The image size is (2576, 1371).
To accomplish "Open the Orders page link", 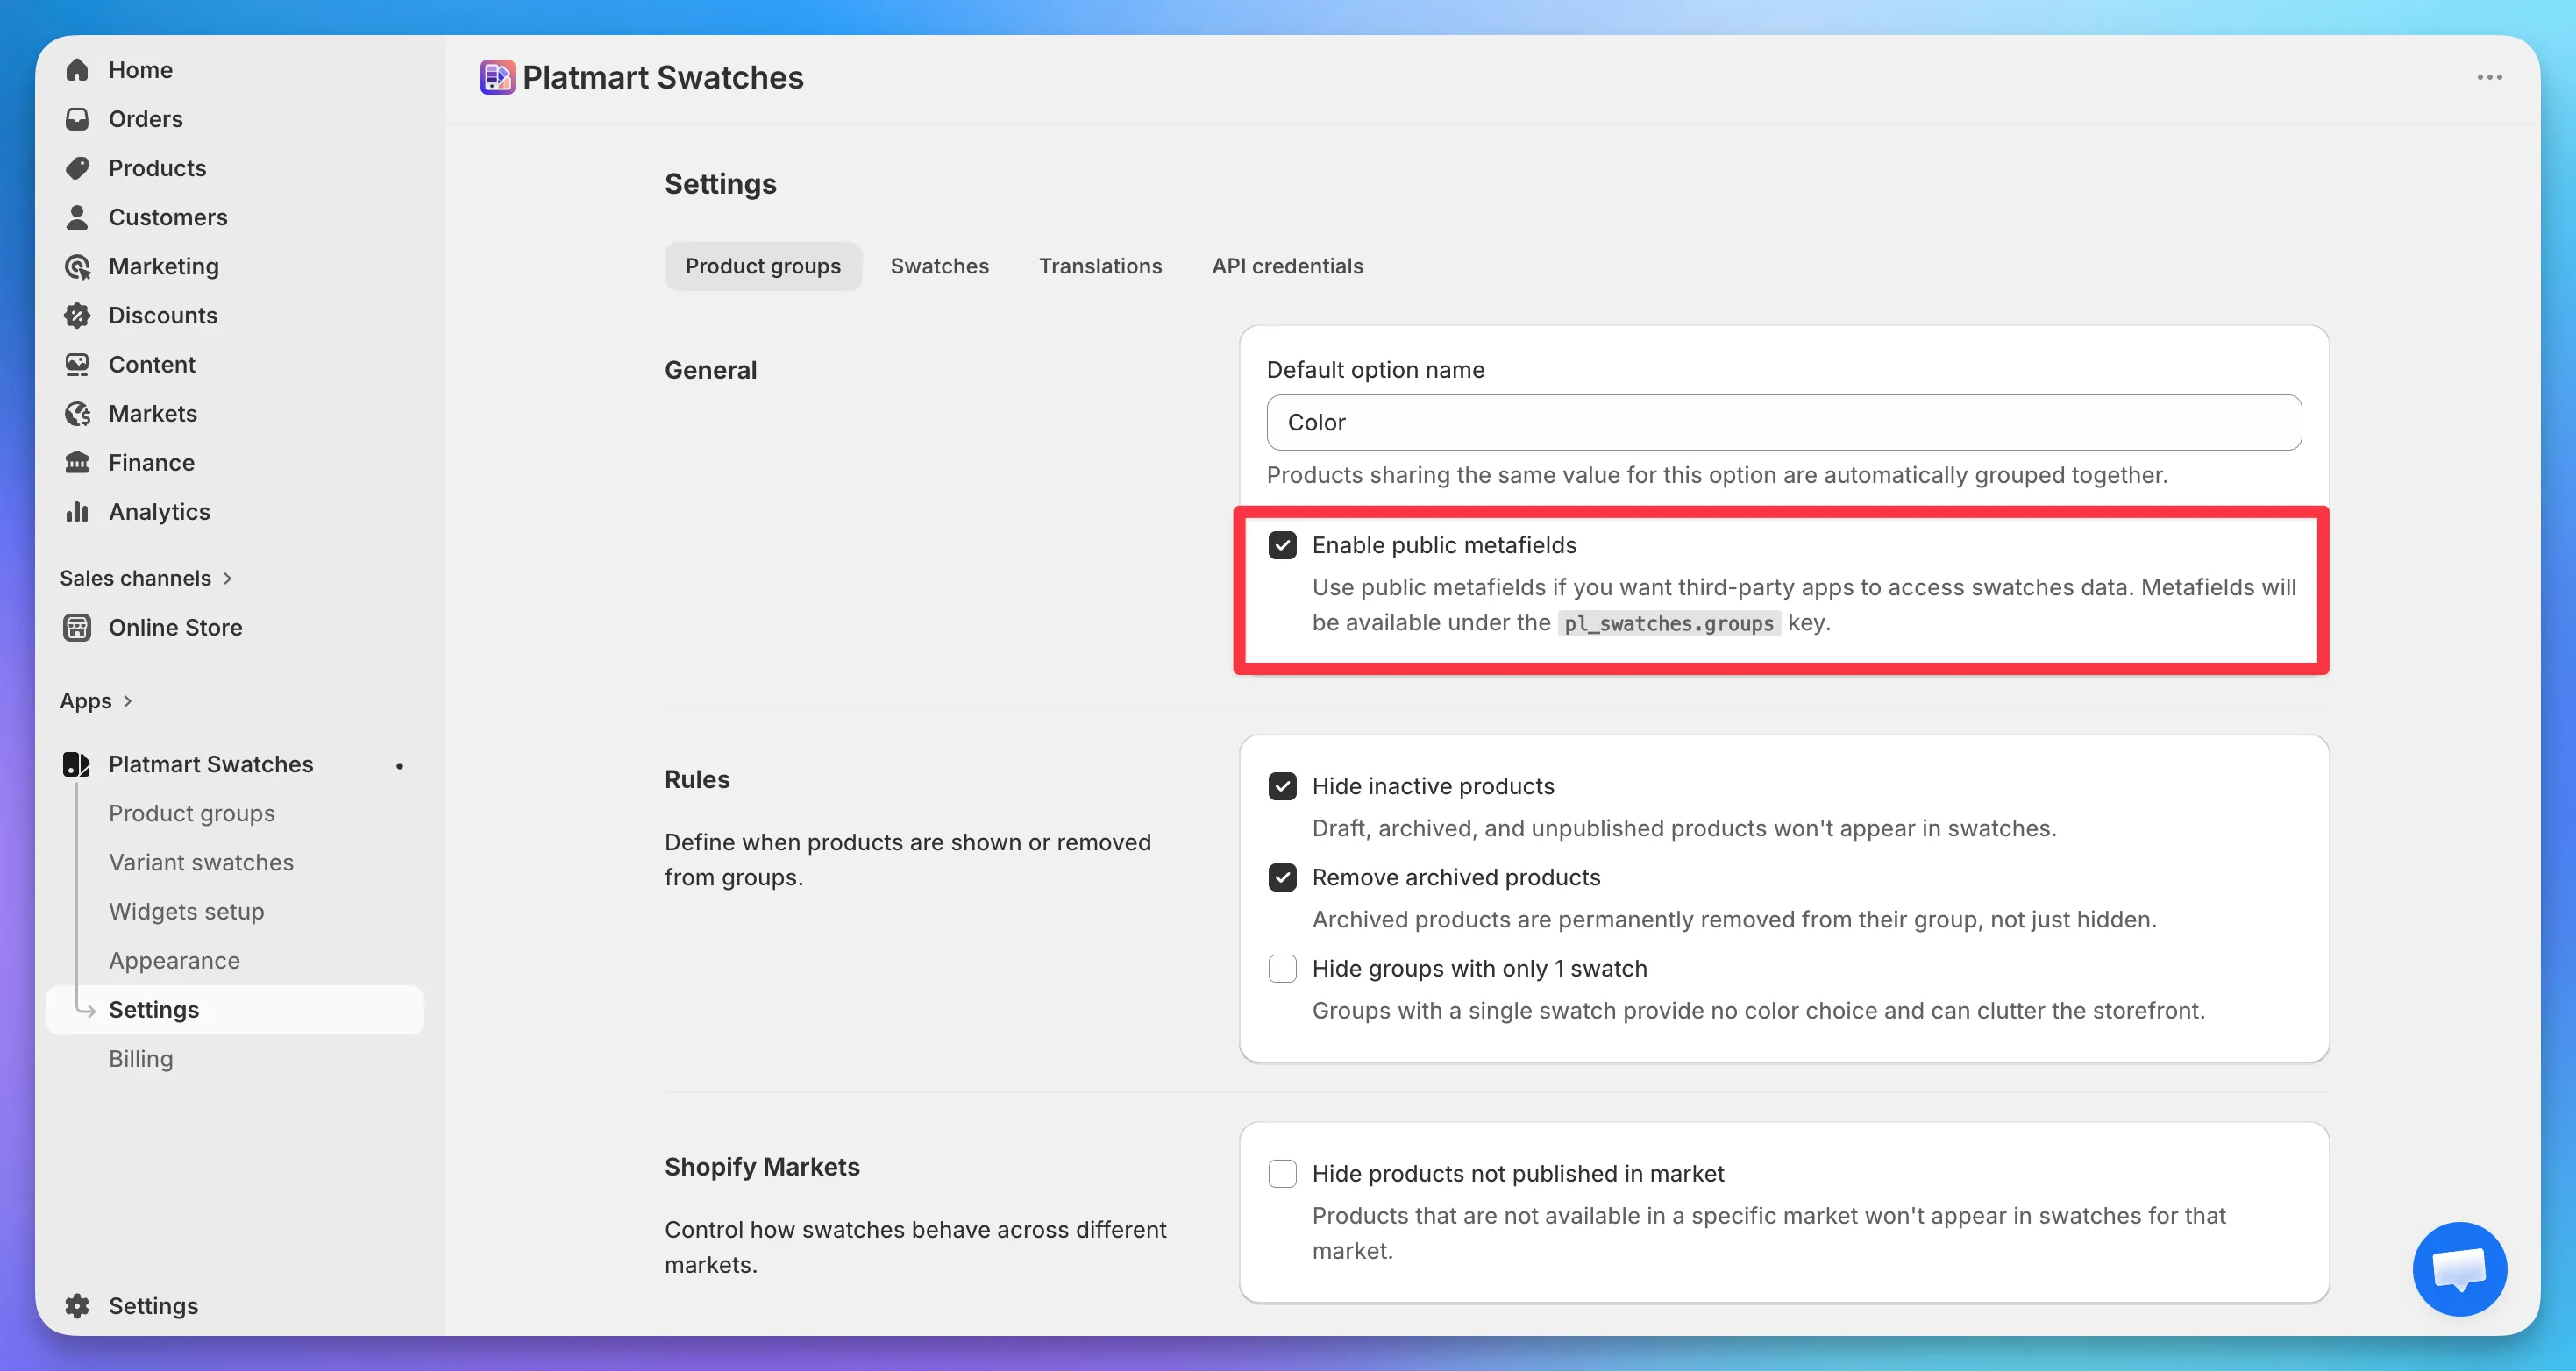I will 146,119.
